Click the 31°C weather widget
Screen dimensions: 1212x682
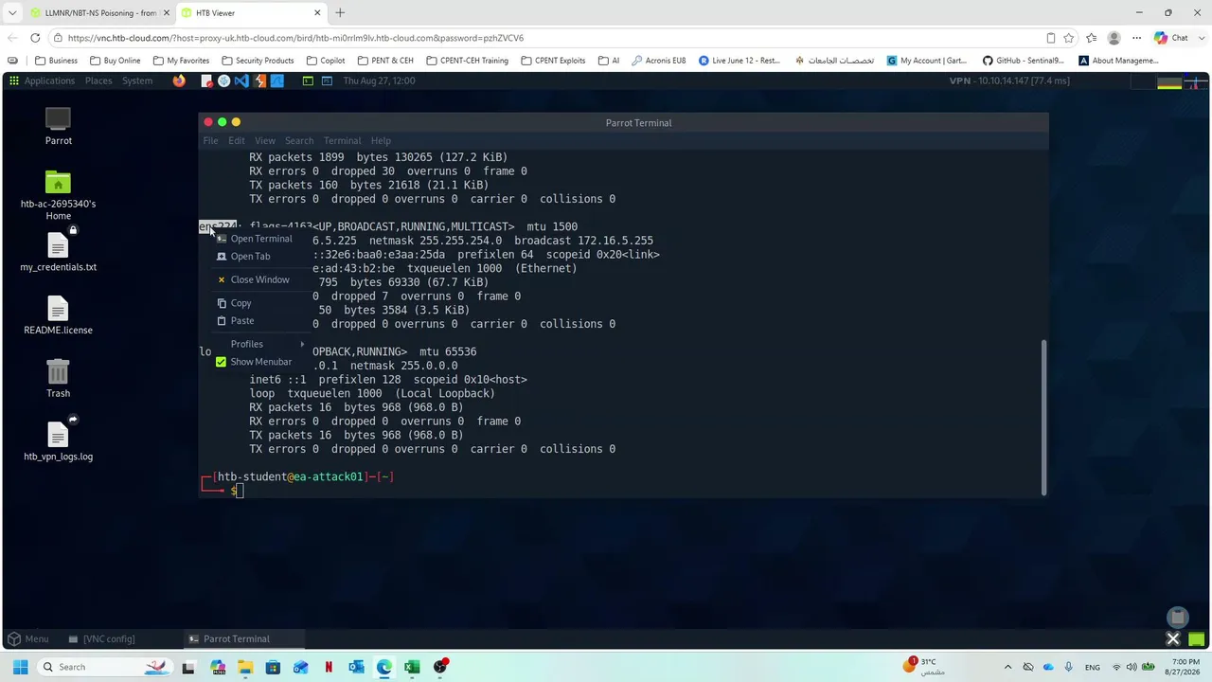click(x=923, y=667)
